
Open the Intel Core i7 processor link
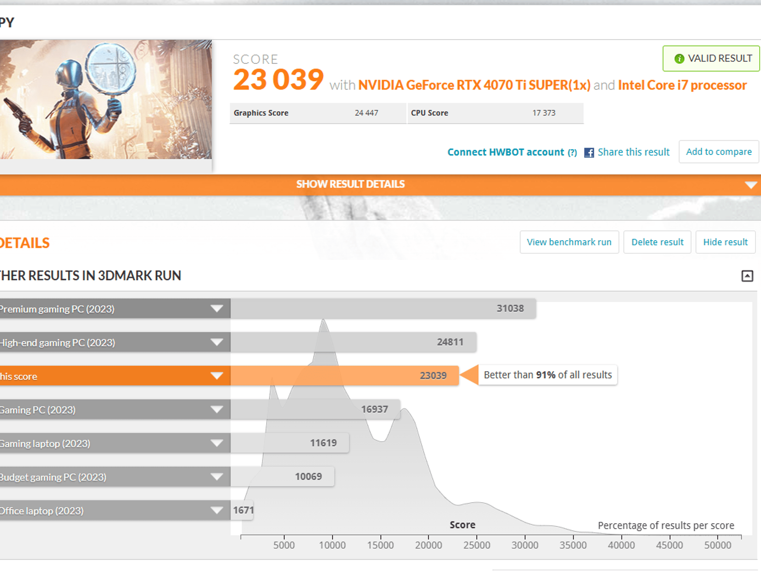click(682, 85)
